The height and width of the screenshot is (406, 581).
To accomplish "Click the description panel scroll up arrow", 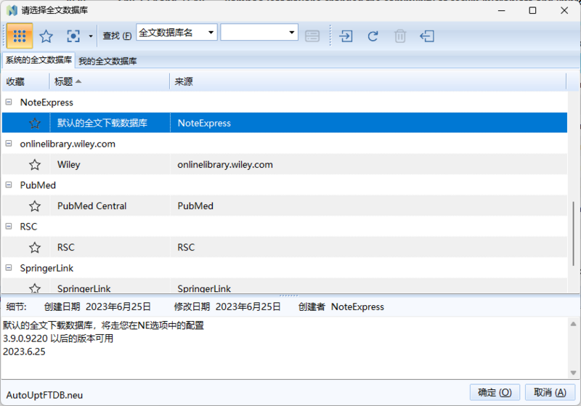I will coord(573,324).
